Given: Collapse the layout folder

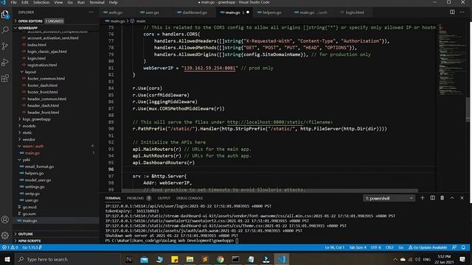Looking at the screenshot, I should click(x=30, y=72).
